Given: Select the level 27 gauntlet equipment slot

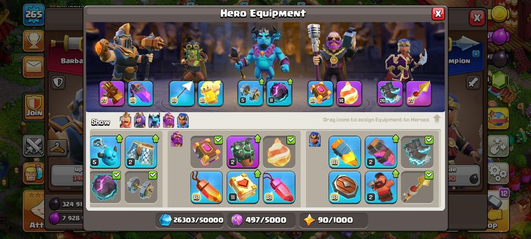Looking at the screenshot, I should tap(112, 93).
